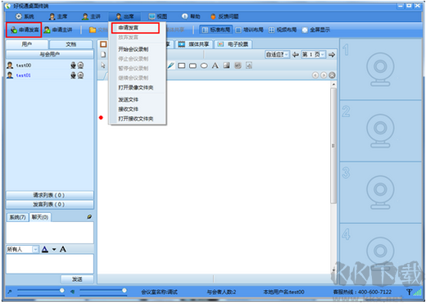426x304 pixels.
Task: Go to next whiteboard page arrow
Action: pyautogui.click(x=332, y=55)
